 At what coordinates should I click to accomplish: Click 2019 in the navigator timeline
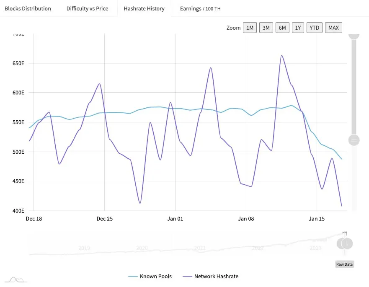(x=84, y=248)
